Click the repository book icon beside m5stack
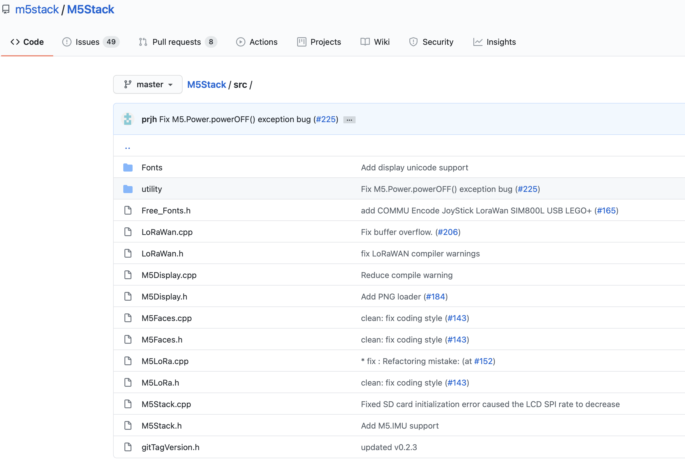 (x=6, y=9)
